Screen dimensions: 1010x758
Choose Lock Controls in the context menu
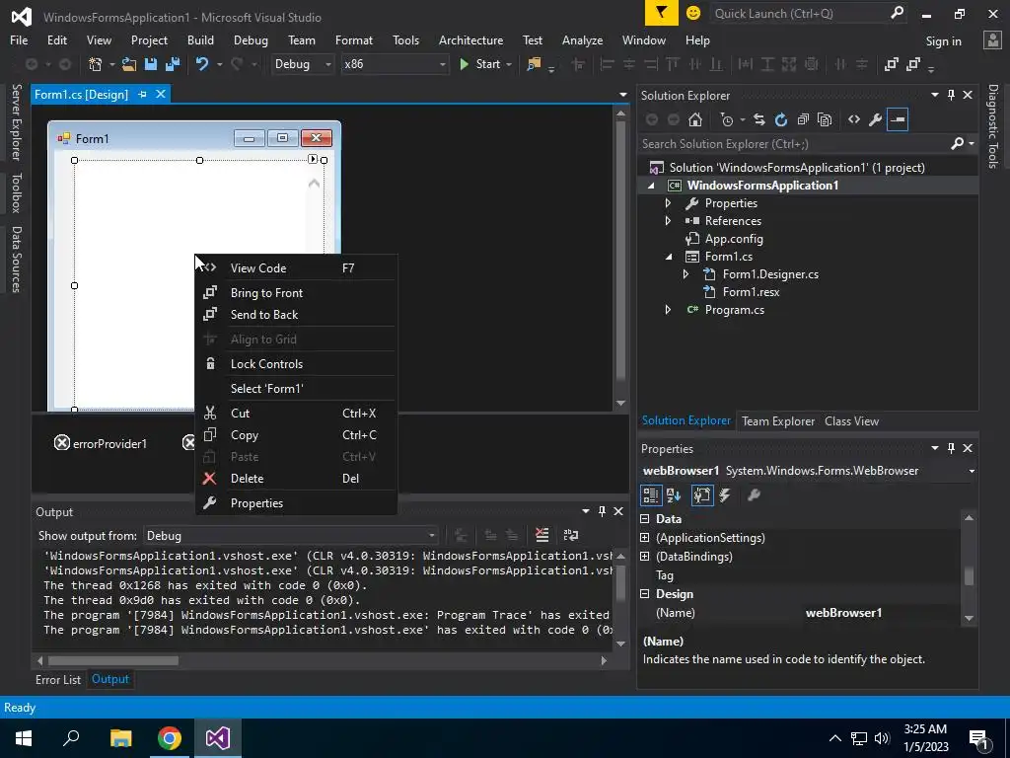(x=296, y=364)
